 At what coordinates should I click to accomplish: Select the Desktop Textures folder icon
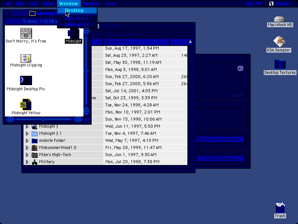pyautogui.click(x=280, y=64)
